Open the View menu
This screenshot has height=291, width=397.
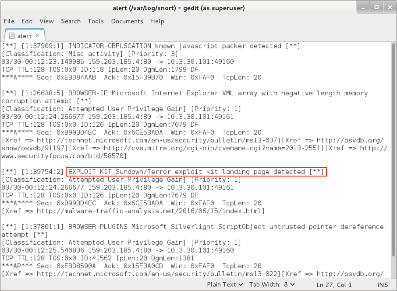[46, 21]
